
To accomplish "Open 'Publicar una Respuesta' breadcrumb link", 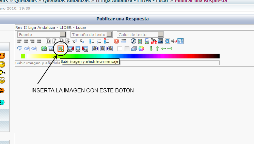I will [x=201, y=1].
